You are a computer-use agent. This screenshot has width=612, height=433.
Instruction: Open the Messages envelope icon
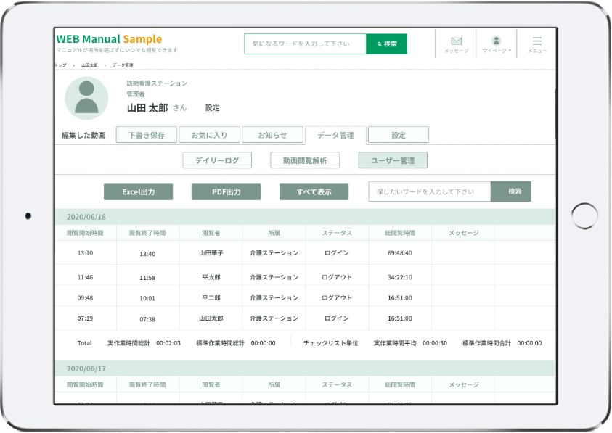click(x=456, y=41)
